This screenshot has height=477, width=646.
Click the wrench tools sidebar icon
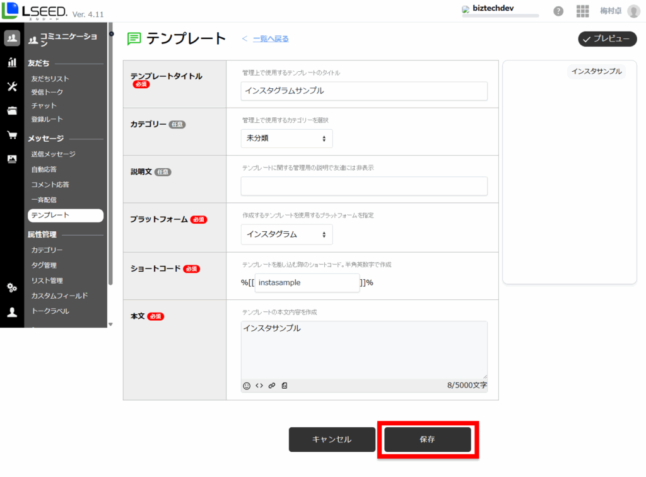pyautogui.click(x=12, y=86)
